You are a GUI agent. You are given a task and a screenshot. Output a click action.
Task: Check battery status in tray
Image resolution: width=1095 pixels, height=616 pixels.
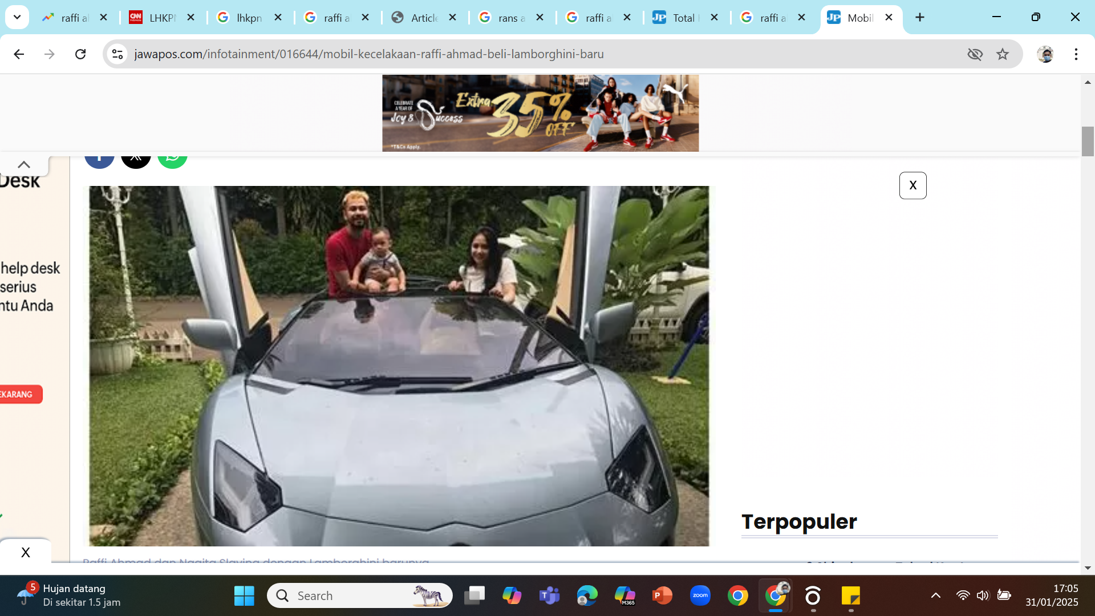1004,595
